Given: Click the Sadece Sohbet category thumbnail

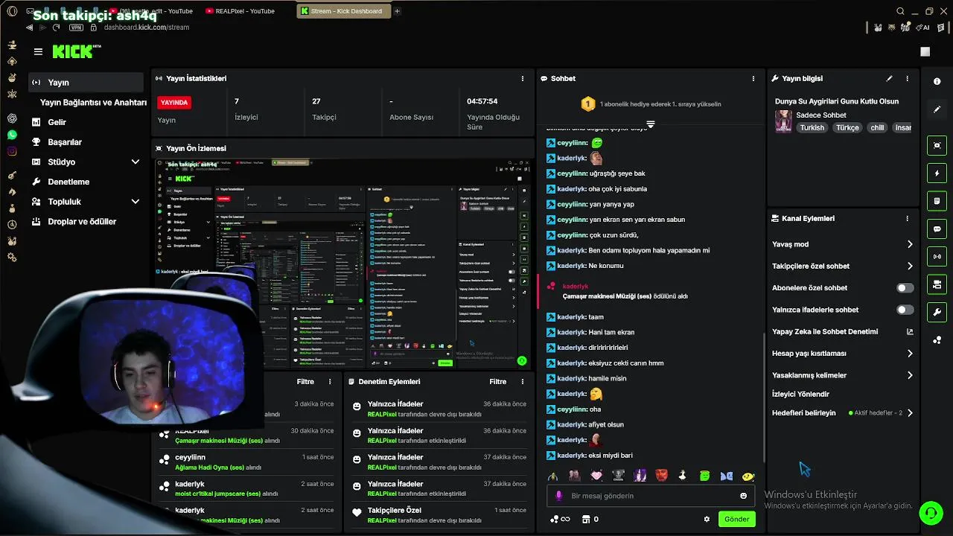Looking at the screenshot, I should click(783, 121).
